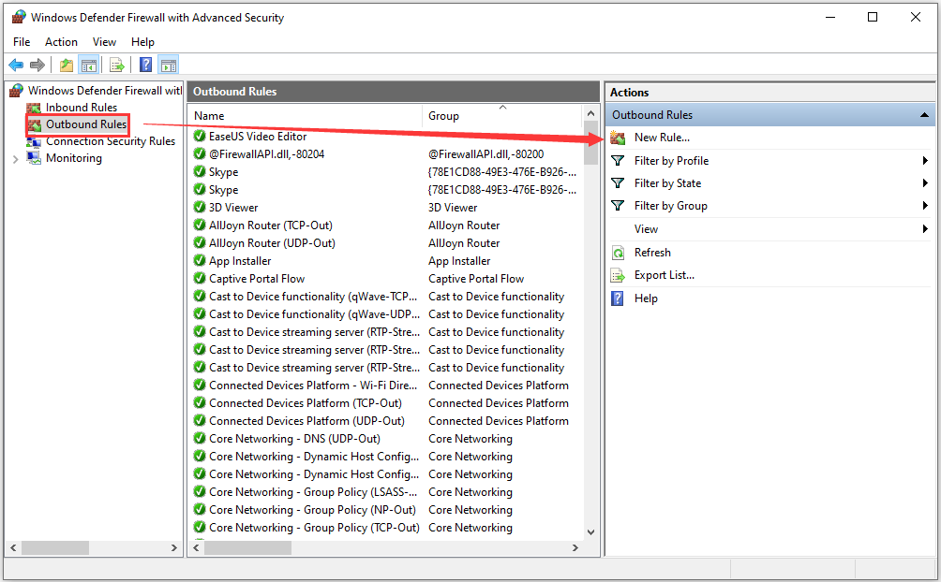Toggle Show/Hide Console Tree toolbar icon

click(x=89, y=65)
